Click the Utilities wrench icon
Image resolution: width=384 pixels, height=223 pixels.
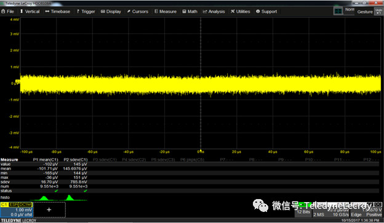(x=233, y=12)
